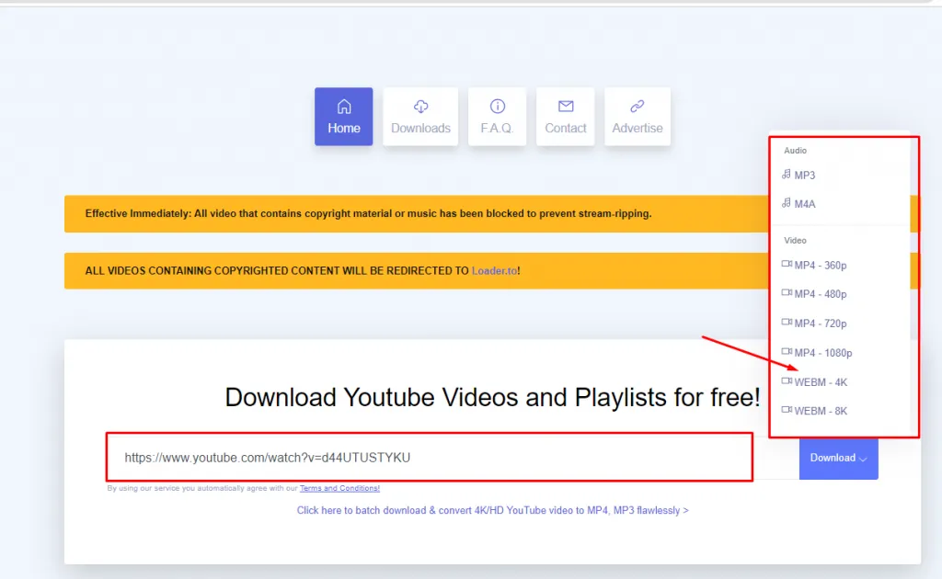Click the camera icon beside MP4 - 360p
Screen dimensions: 942x579
click(787, 264)
